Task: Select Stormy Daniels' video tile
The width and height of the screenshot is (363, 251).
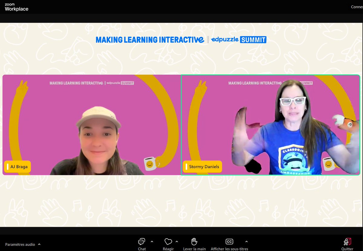Action: click(271, 125)
